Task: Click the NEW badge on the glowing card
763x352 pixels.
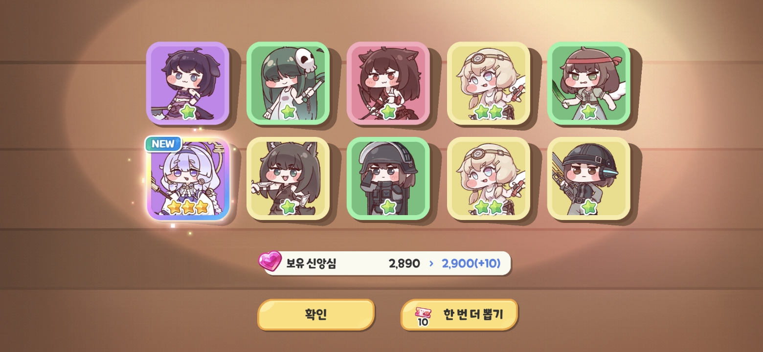Action: (163, 144)
